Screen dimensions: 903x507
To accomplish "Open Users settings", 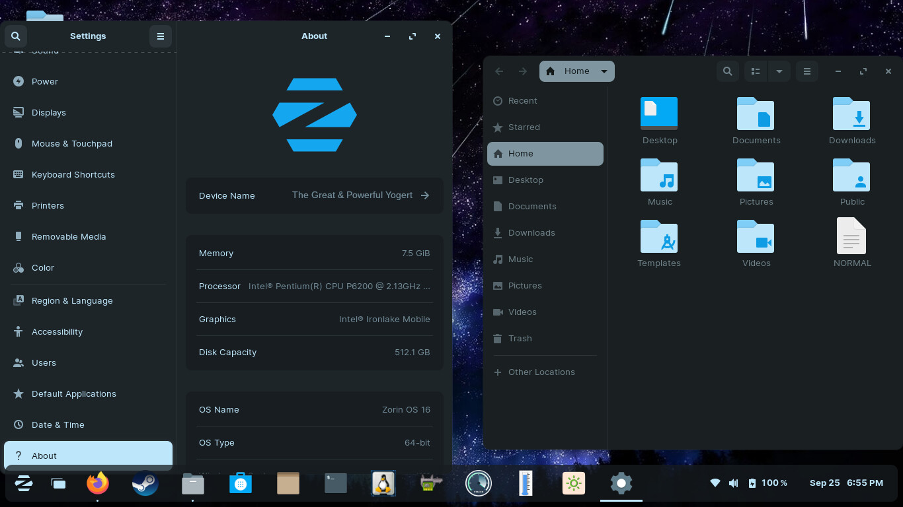I will point(89,363).
